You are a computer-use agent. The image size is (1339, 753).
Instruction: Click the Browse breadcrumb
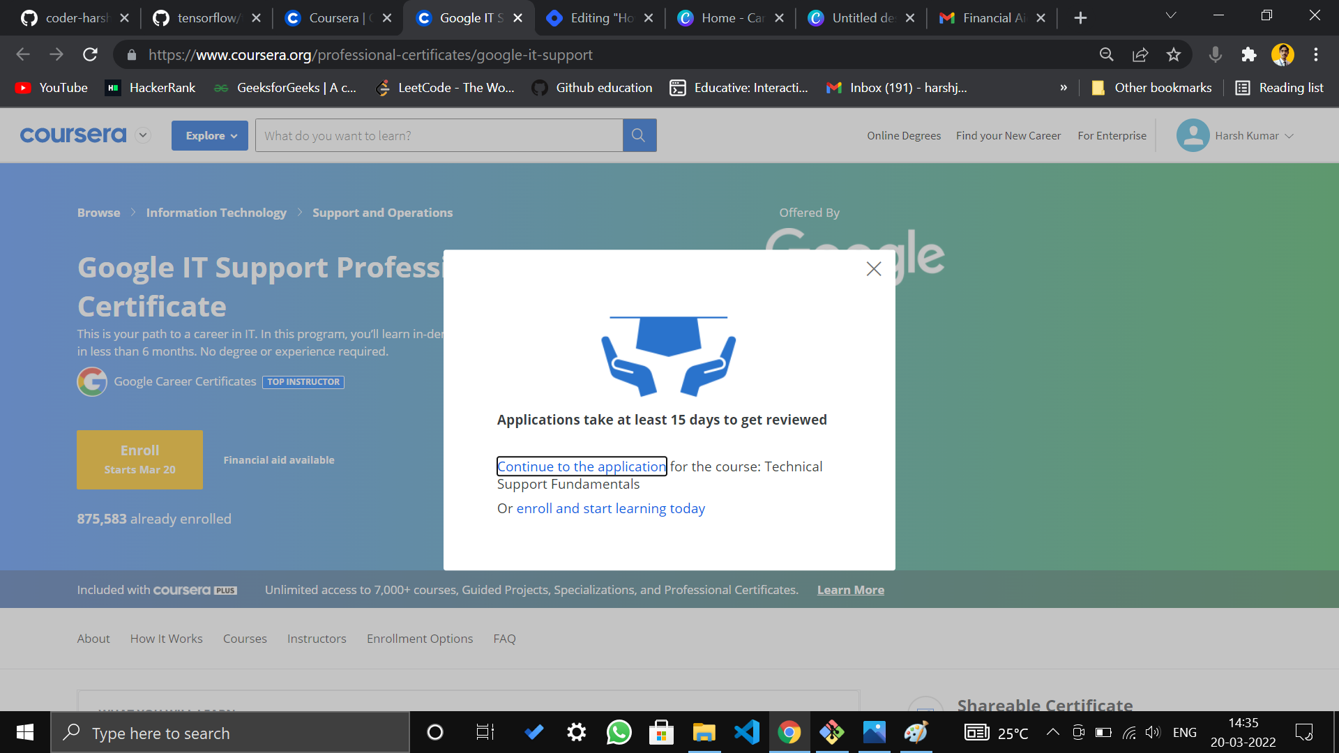coord(98,213)
